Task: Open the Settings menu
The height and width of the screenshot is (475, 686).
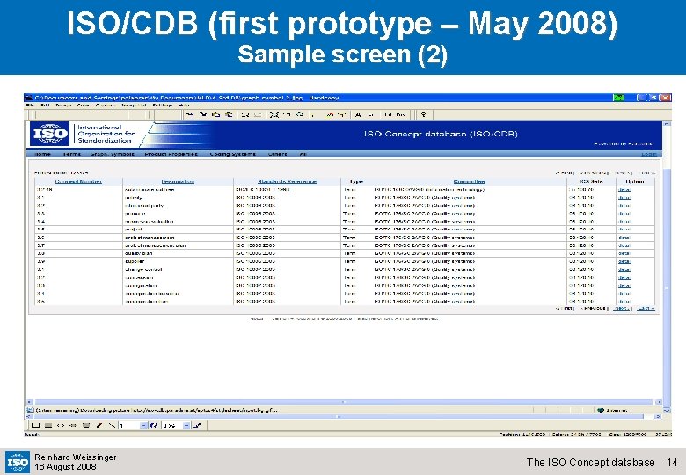Action: pyautogui.click(x=163, y=106)
